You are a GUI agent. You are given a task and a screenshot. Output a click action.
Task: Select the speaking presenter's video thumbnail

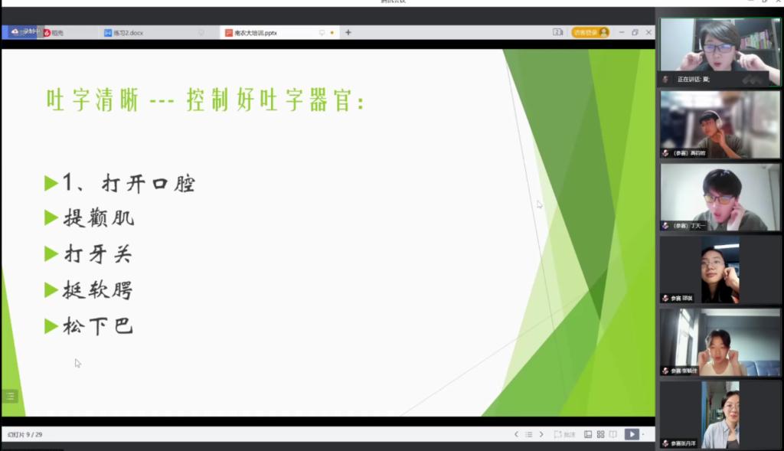coord(720,51)
